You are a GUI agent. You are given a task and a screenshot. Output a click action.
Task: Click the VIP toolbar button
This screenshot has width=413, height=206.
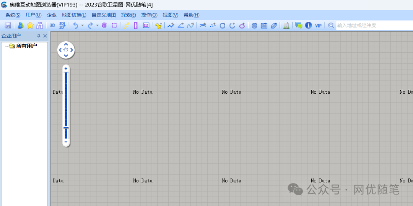pos(318,26)
